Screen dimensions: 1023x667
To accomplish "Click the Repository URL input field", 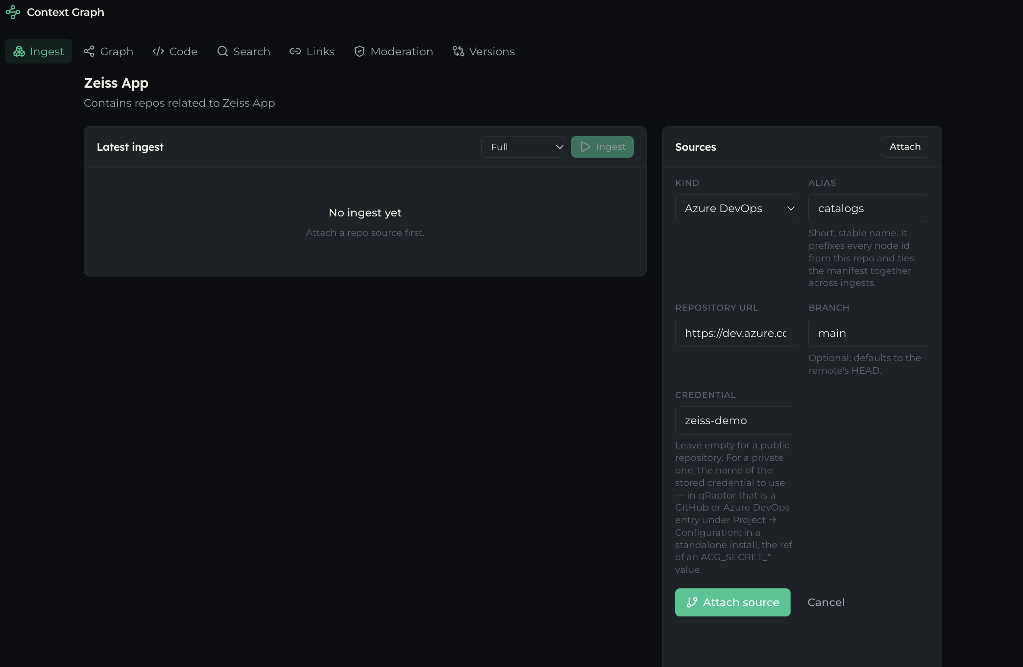I will (x=735, y=333).
